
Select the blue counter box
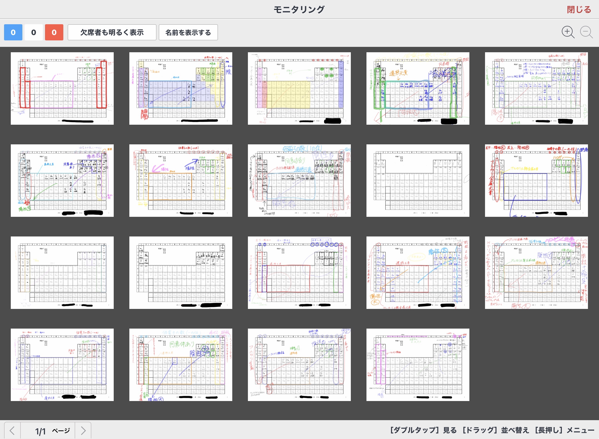[13, 32]
